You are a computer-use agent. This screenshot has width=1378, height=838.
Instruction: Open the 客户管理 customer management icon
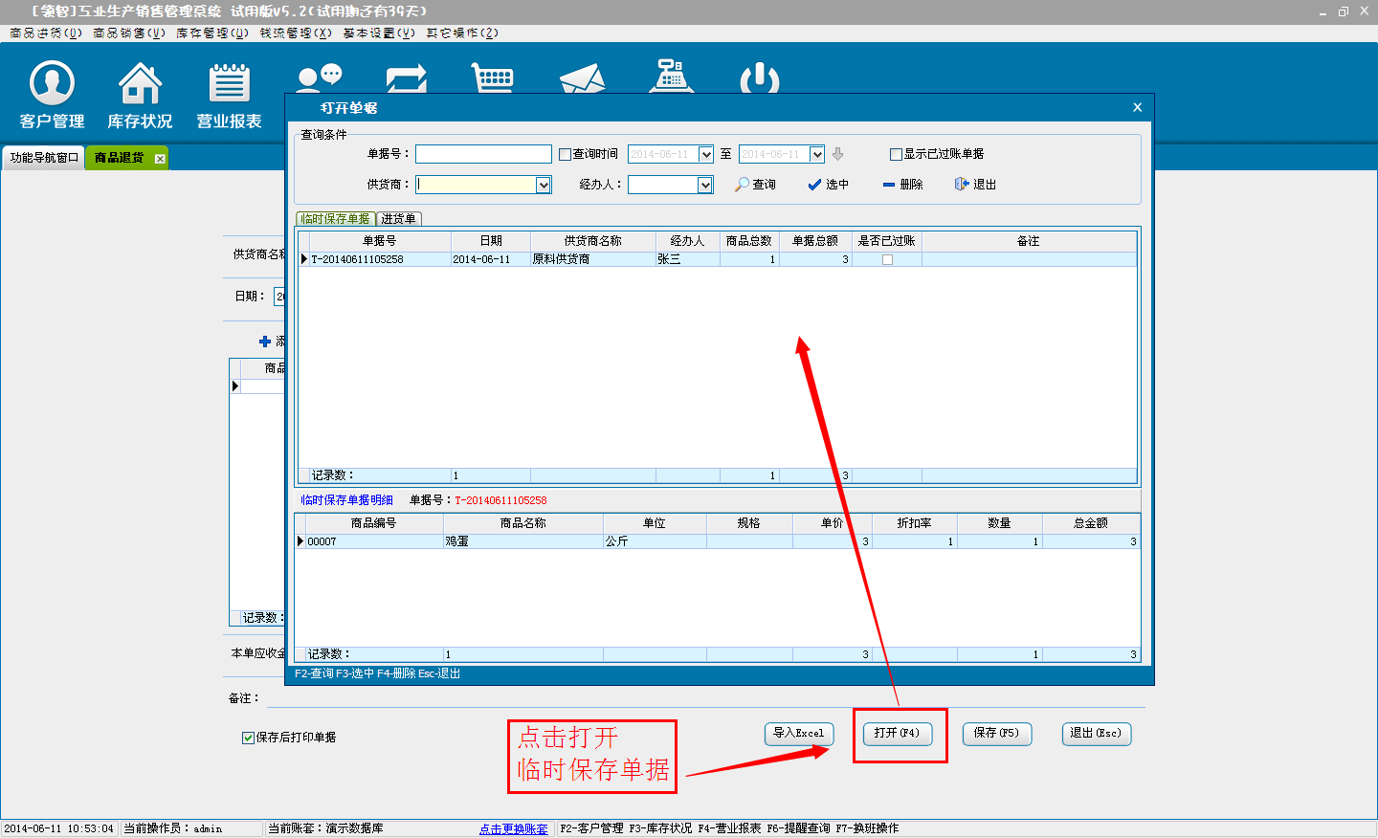pyautogui.click(x=52, y=84)
